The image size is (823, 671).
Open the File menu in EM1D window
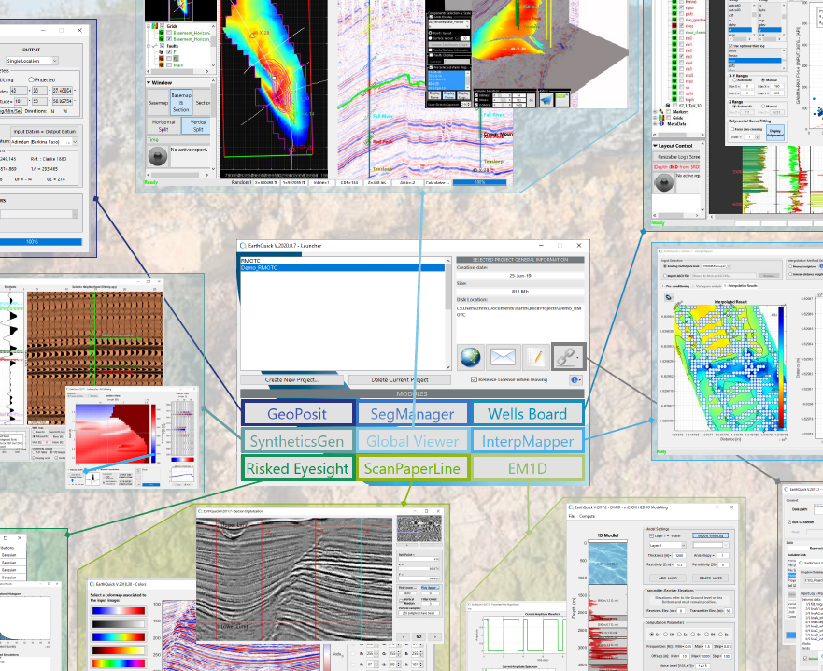572,516
